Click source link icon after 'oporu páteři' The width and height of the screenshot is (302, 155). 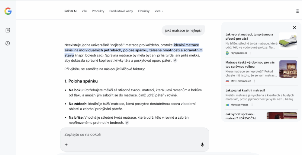click(175, 60)
